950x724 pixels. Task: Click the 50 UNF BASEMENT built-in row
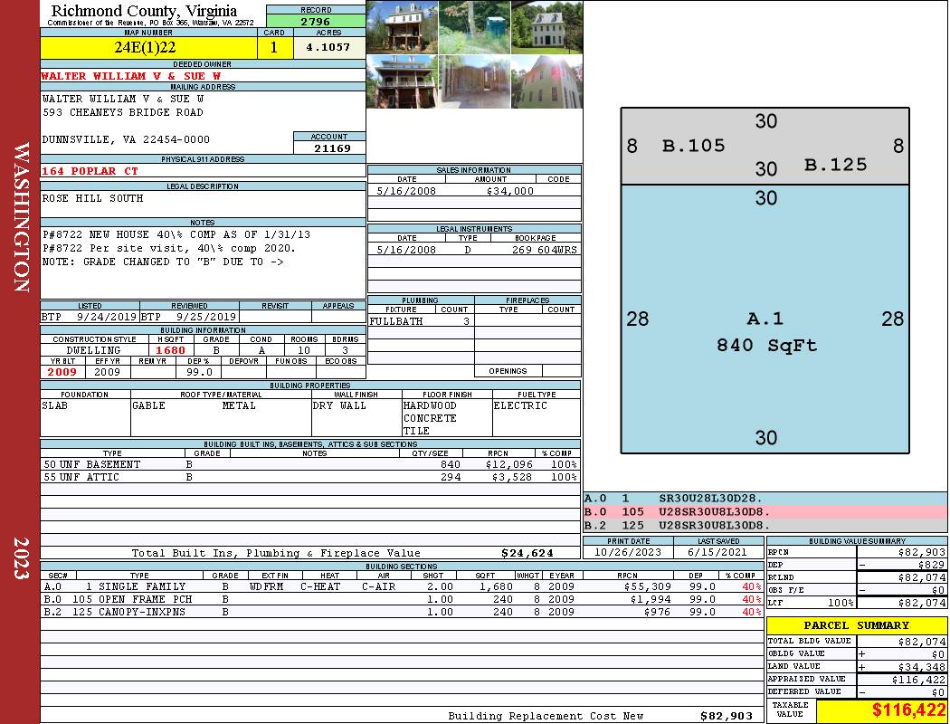coord(308,464)
